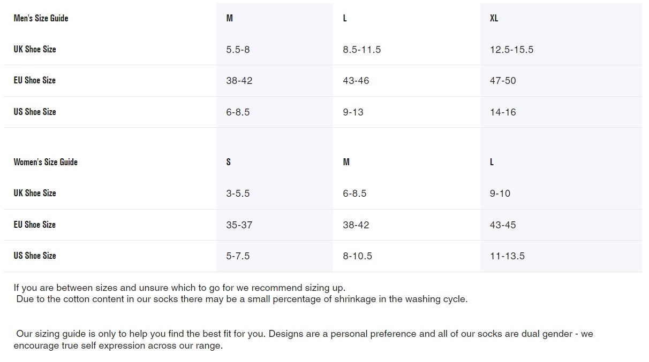Select the men's XL column header
This screenshot has height=362, width=649.
494,18
